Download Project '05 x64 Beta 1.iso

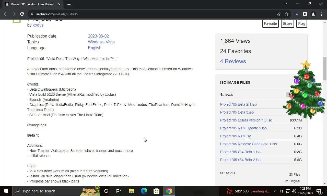(x=240, y=152)
